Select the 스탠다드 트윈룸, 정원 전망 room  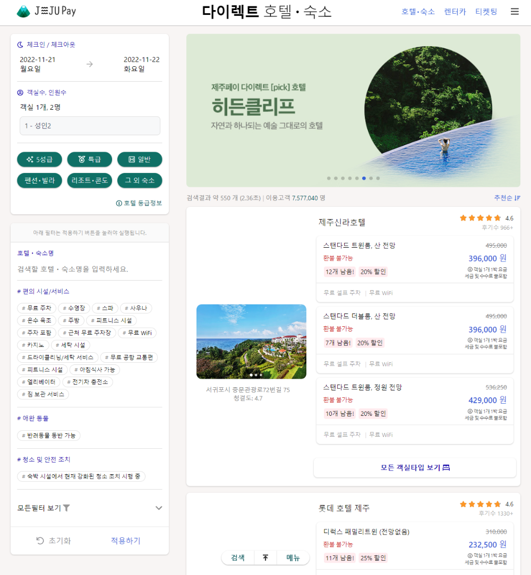415,410
